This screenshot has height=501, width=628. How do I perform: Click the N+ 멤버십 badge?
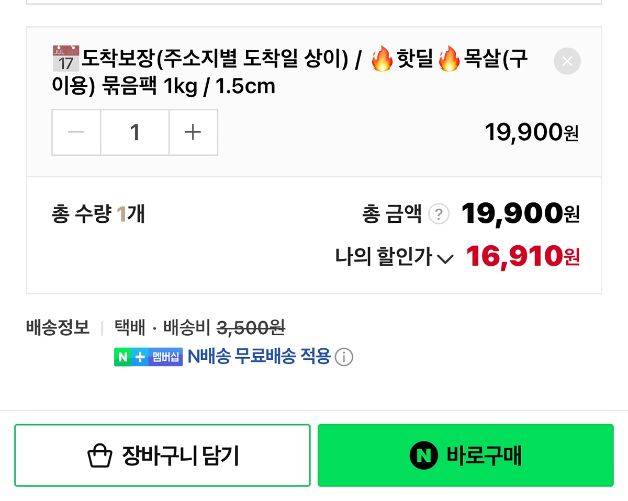click(148, 357)
